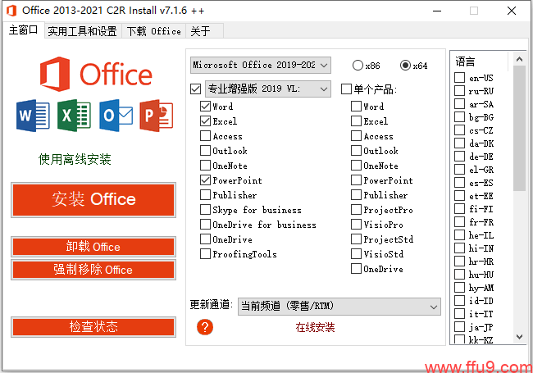Click the 在线安装 link
Viewport: 533px width, 373px height.
tap(315, 327)
